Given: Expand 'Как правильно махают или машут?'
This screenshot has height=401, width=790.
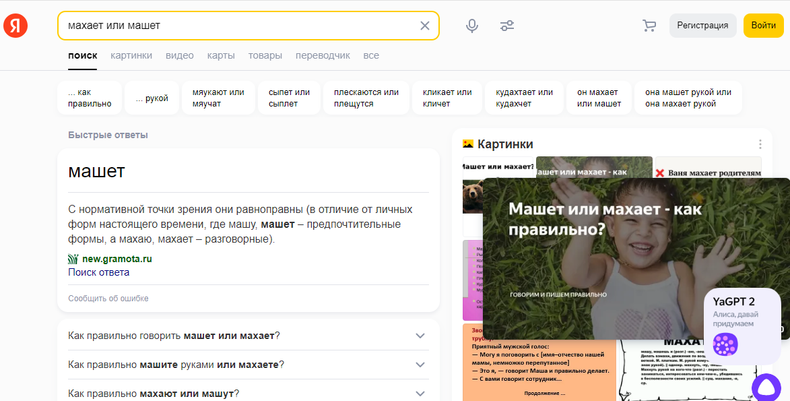Looking at the screenshot, I should tap(249, 394).
